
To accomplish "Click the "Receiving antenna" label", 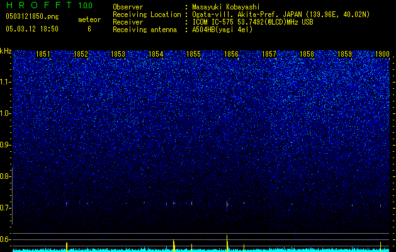I will click(x=145, y=30).
